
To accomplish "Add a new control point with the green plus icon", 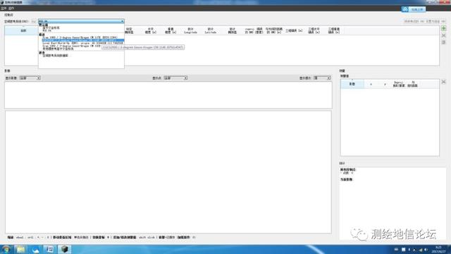I will (443, 28).
